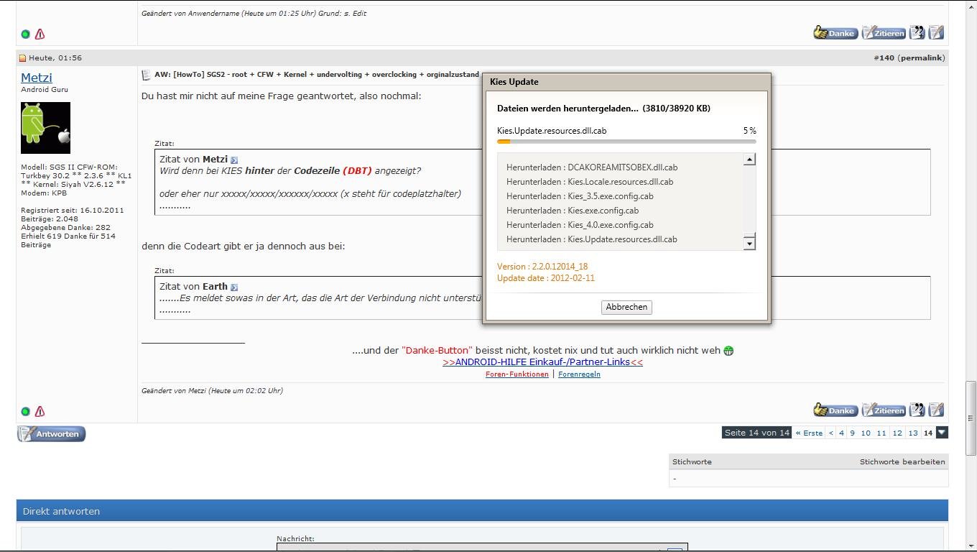Click the browser page vertical scrollbar thumb
The height and width of the screenshot is (552, 977).
tap(971, 418)
